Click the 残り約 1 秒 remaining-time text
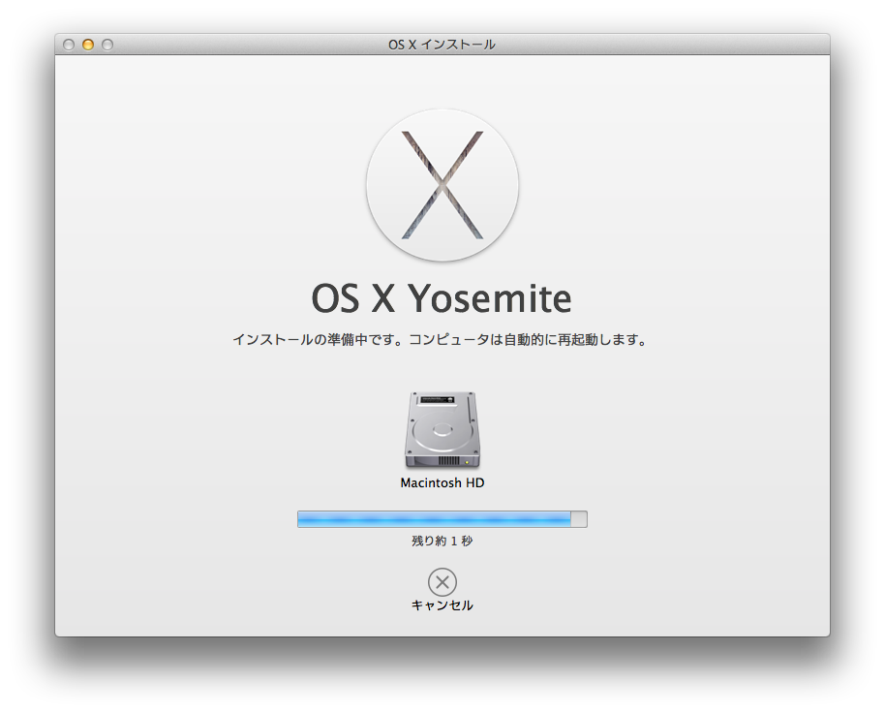 tap(442, 541)
